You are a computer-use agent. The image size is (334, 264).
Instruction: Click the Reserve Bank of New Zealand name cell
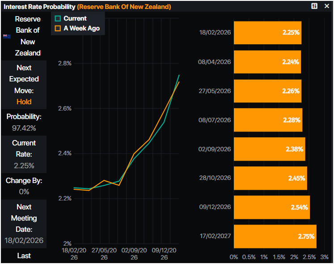[28, 36]
